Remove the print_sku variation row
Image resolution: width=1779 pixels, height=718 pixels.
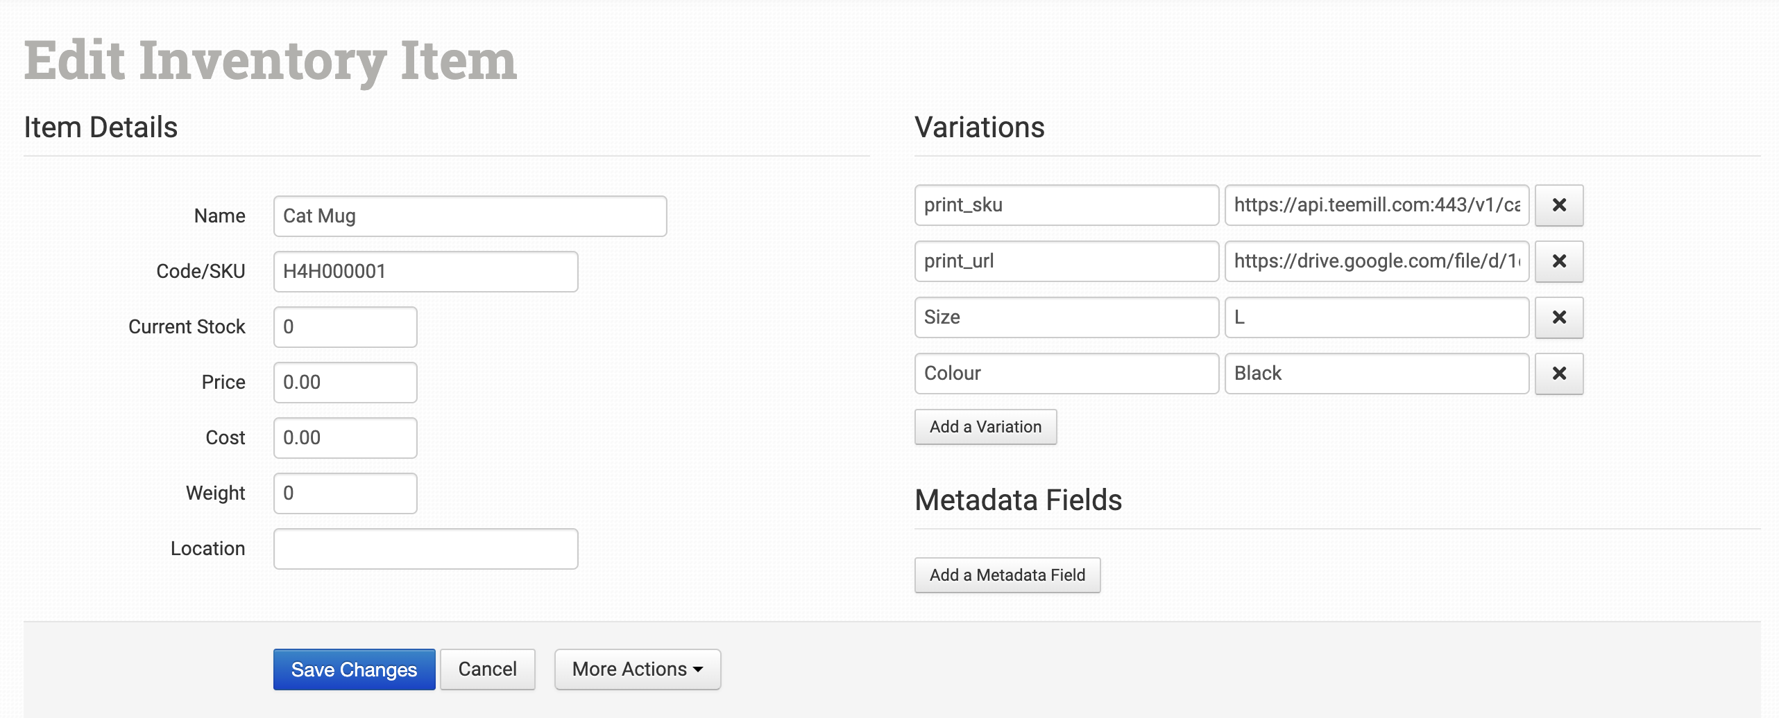[1558, 205]
